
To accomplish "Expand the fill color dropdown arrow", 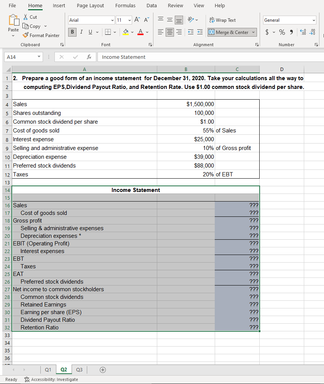I will [132, 32].
